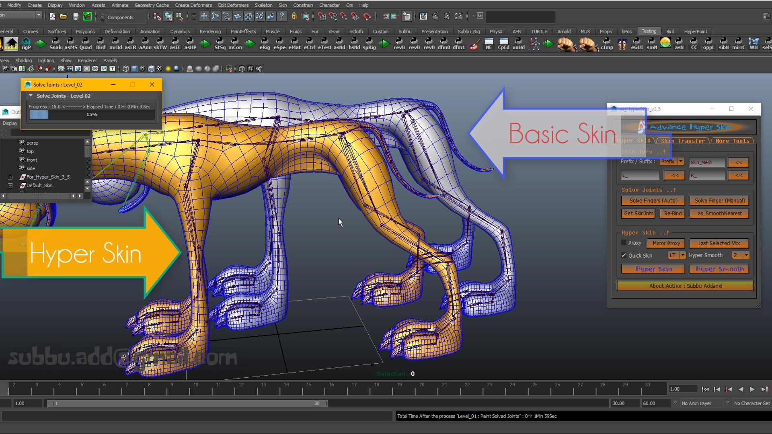Click the Save Scene floppy icon

75,16
